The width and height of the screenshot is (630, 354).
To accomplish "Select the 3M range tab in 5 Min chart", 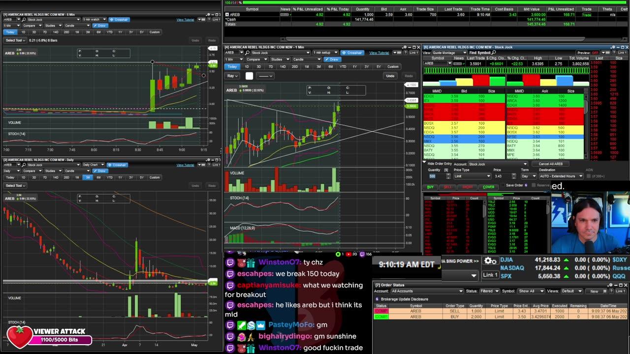I will (x=88, y=32).
